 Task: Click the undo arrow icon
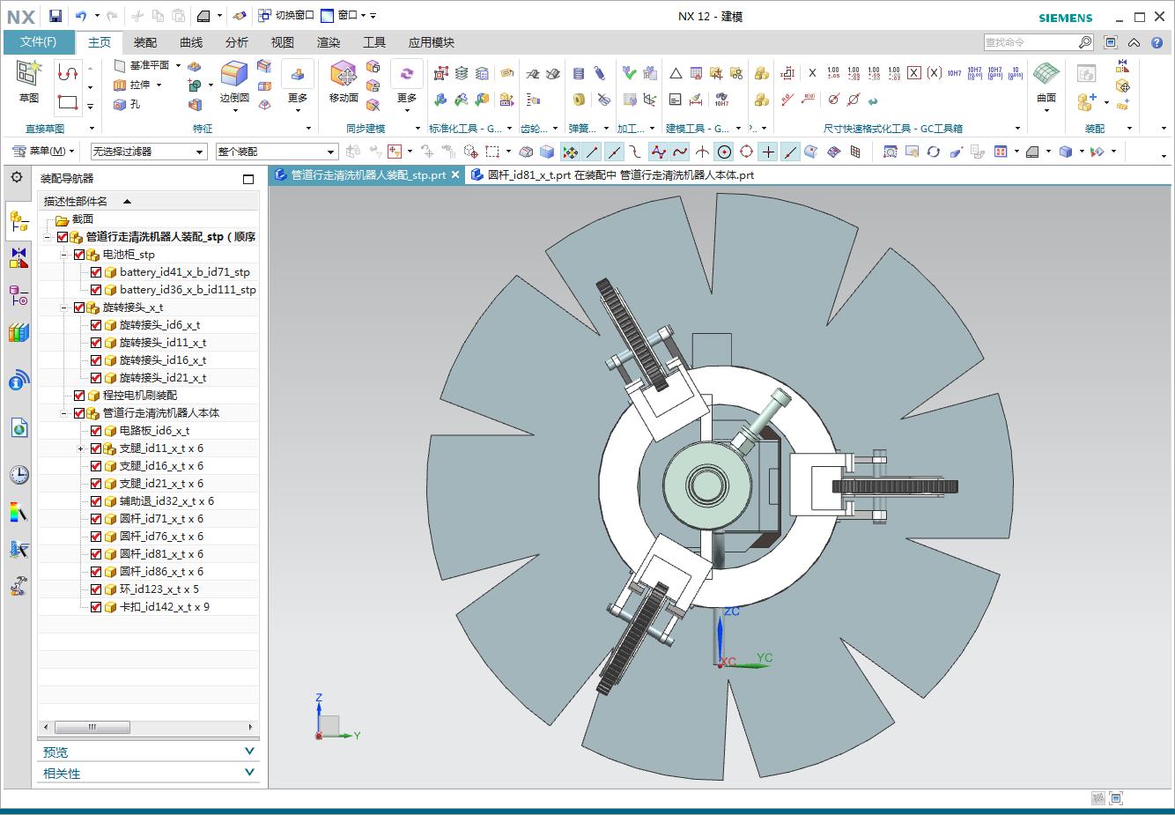[81, 16]
